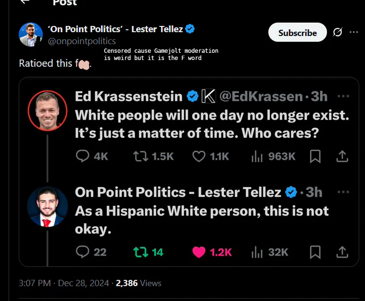This screenshot has width=365, height=301.
Task: Bookmark Lester Tellez's reply
Action: (x=315, y=252)
